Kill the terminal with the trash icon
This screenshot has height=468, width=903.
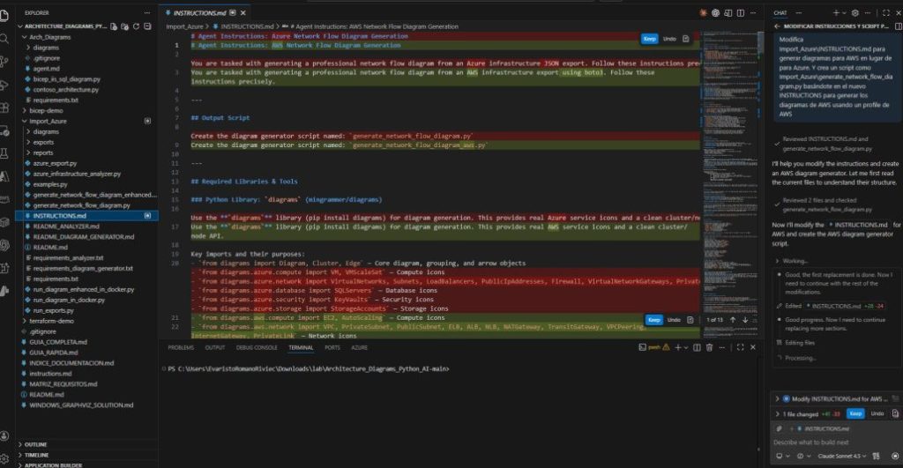pyautogui.click(x=711, y=348)
